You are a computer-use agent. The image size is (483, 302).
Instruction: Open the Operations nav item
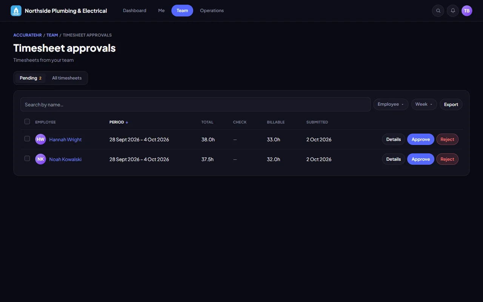point(212,11)
